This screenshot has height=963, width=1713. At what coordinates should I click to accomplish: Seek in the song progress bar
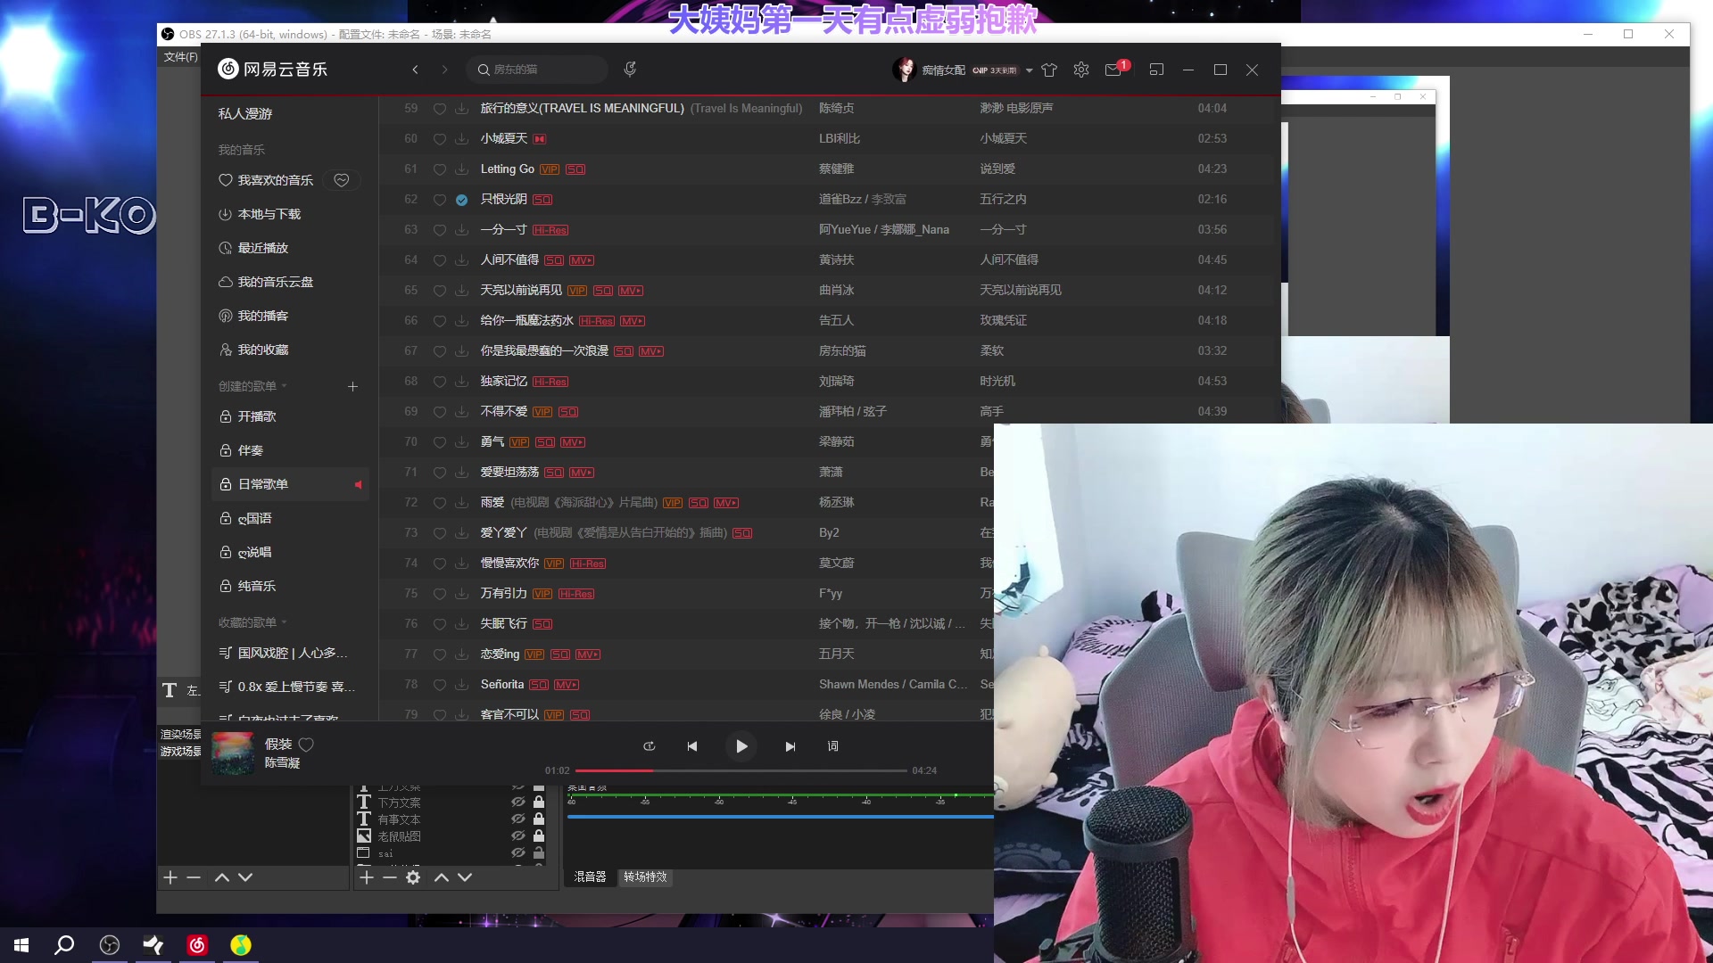click(741, 770)
